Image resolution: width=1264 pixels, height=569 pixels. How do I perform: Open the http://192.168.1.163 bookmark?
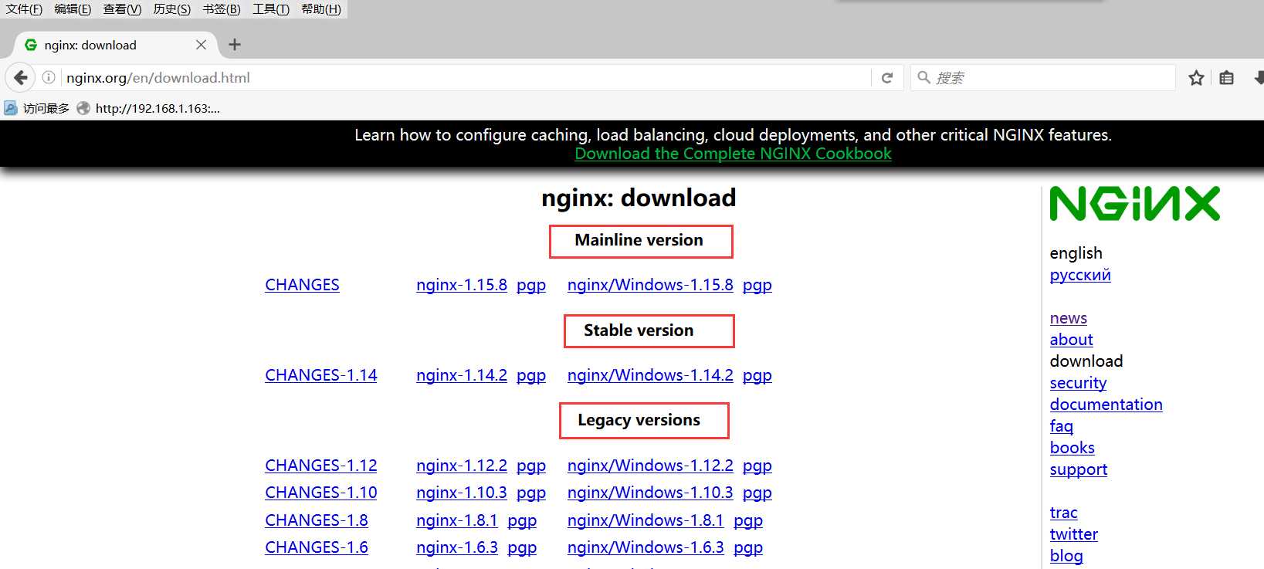click(148, 108)
